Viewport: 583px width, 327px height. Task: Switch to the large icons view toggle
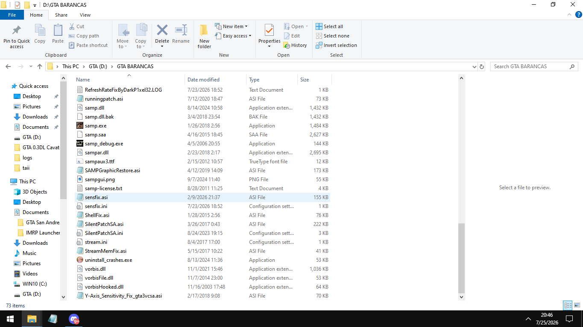coord(577,305)
